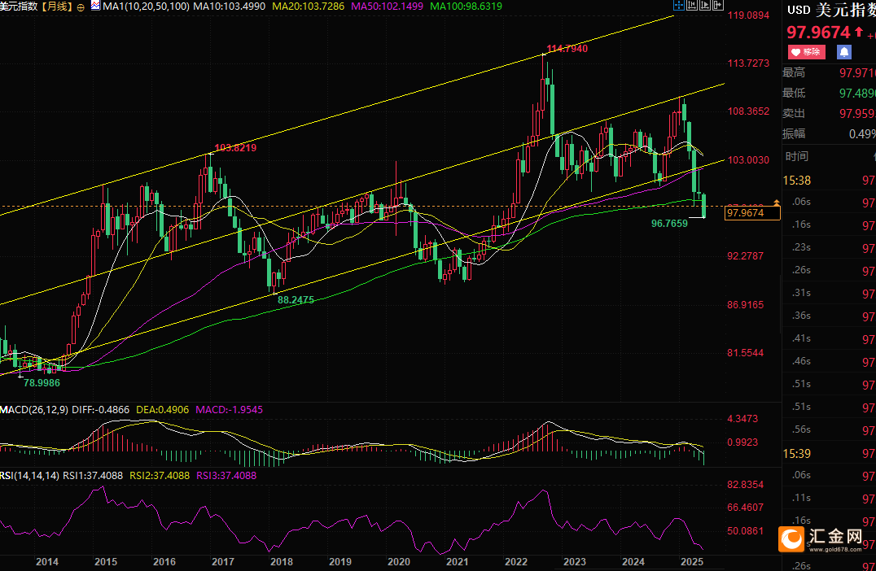Click the 2018 year on time axis
Viewport: 876px width, 571px height.
click(x=281, y=561)
